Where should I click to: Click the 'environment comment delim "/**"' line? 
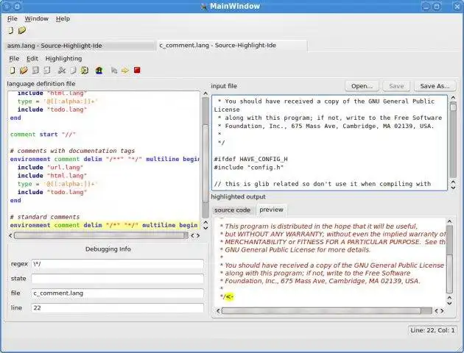coord(104,160)
